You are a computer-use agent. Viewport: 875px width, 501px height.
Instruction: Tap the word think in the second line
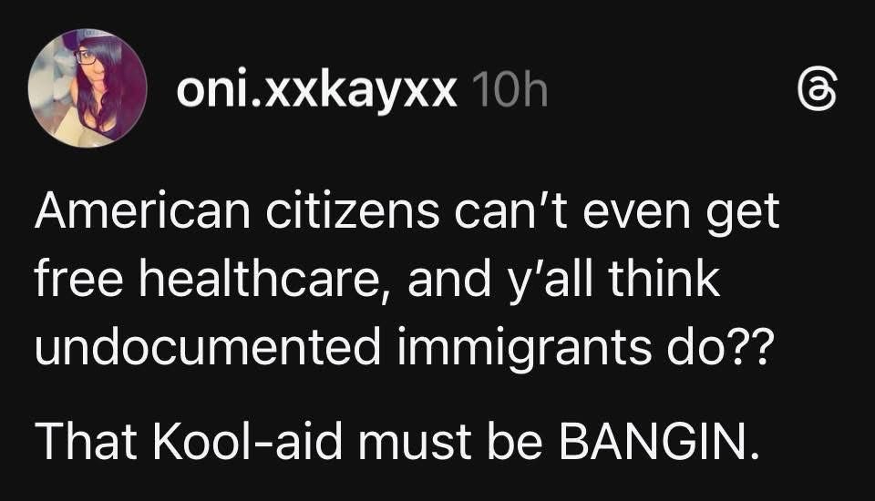(x=664, y=279)
